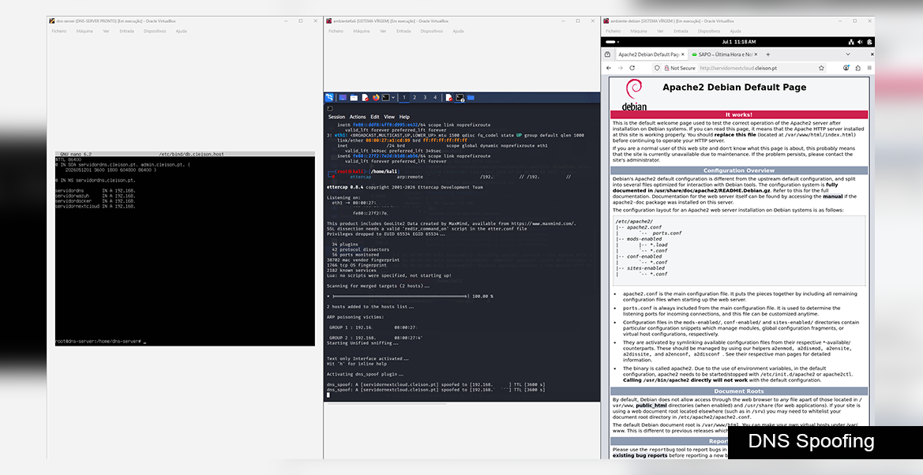Expand the terminal launcher dropdown arrow

393,98
